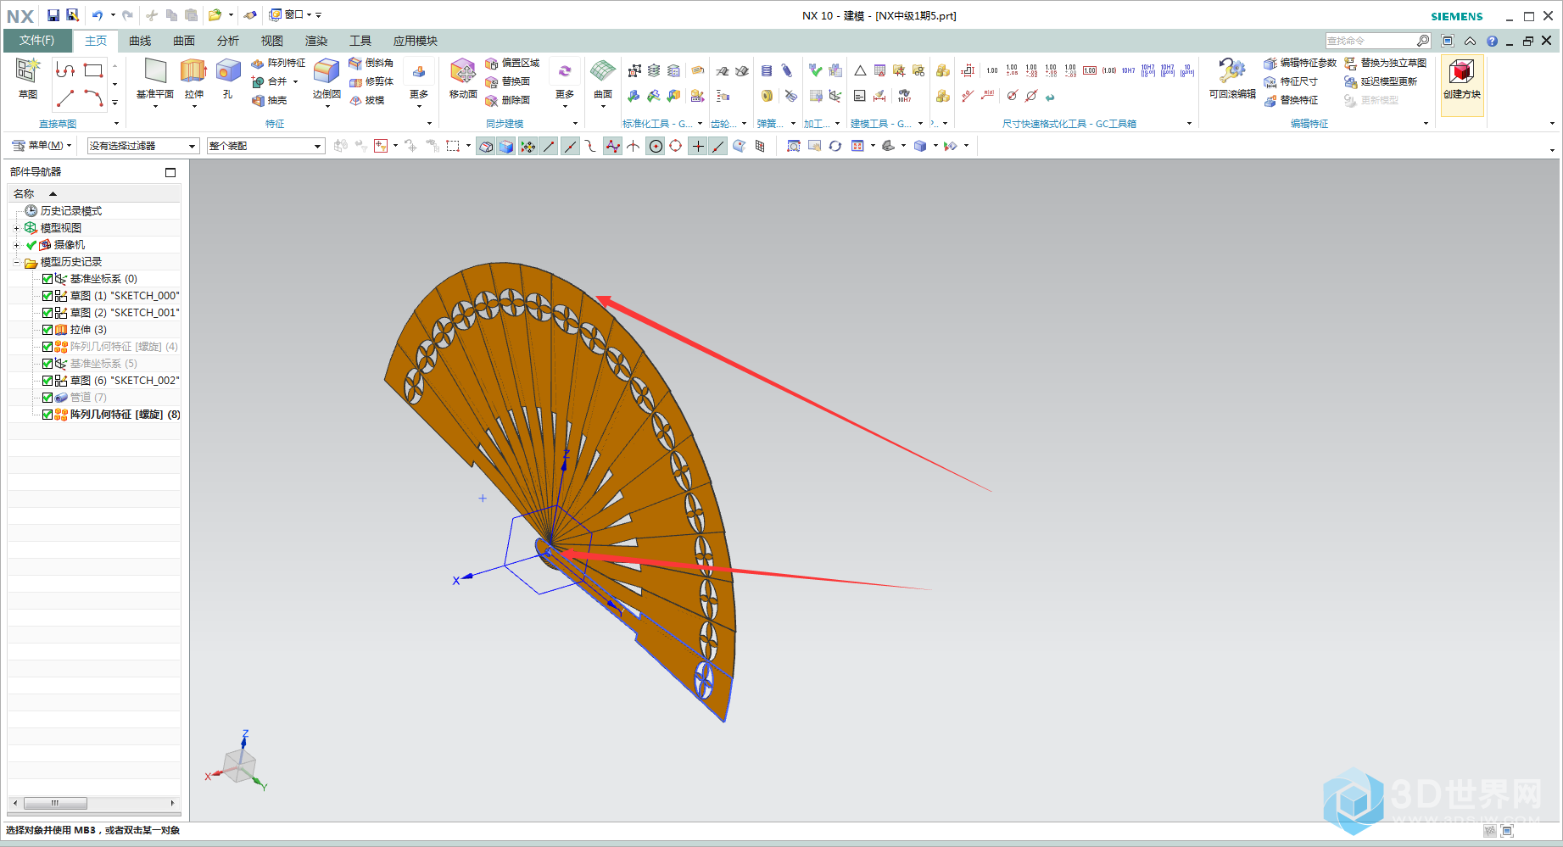Open the 应用模块 ribbon tab
1563x847 pixels.
pos(416,41)
